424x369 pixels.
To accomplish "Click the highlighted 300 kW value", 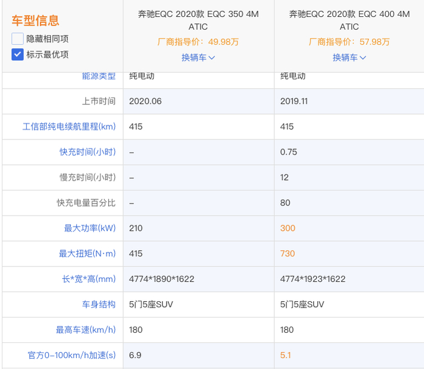I will 288,228.
